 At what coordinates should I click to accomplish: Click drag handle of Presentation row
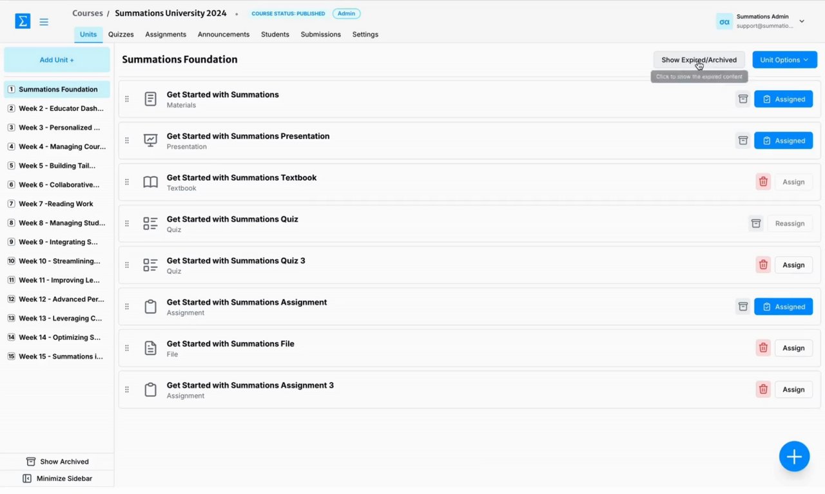click(127, 140)
